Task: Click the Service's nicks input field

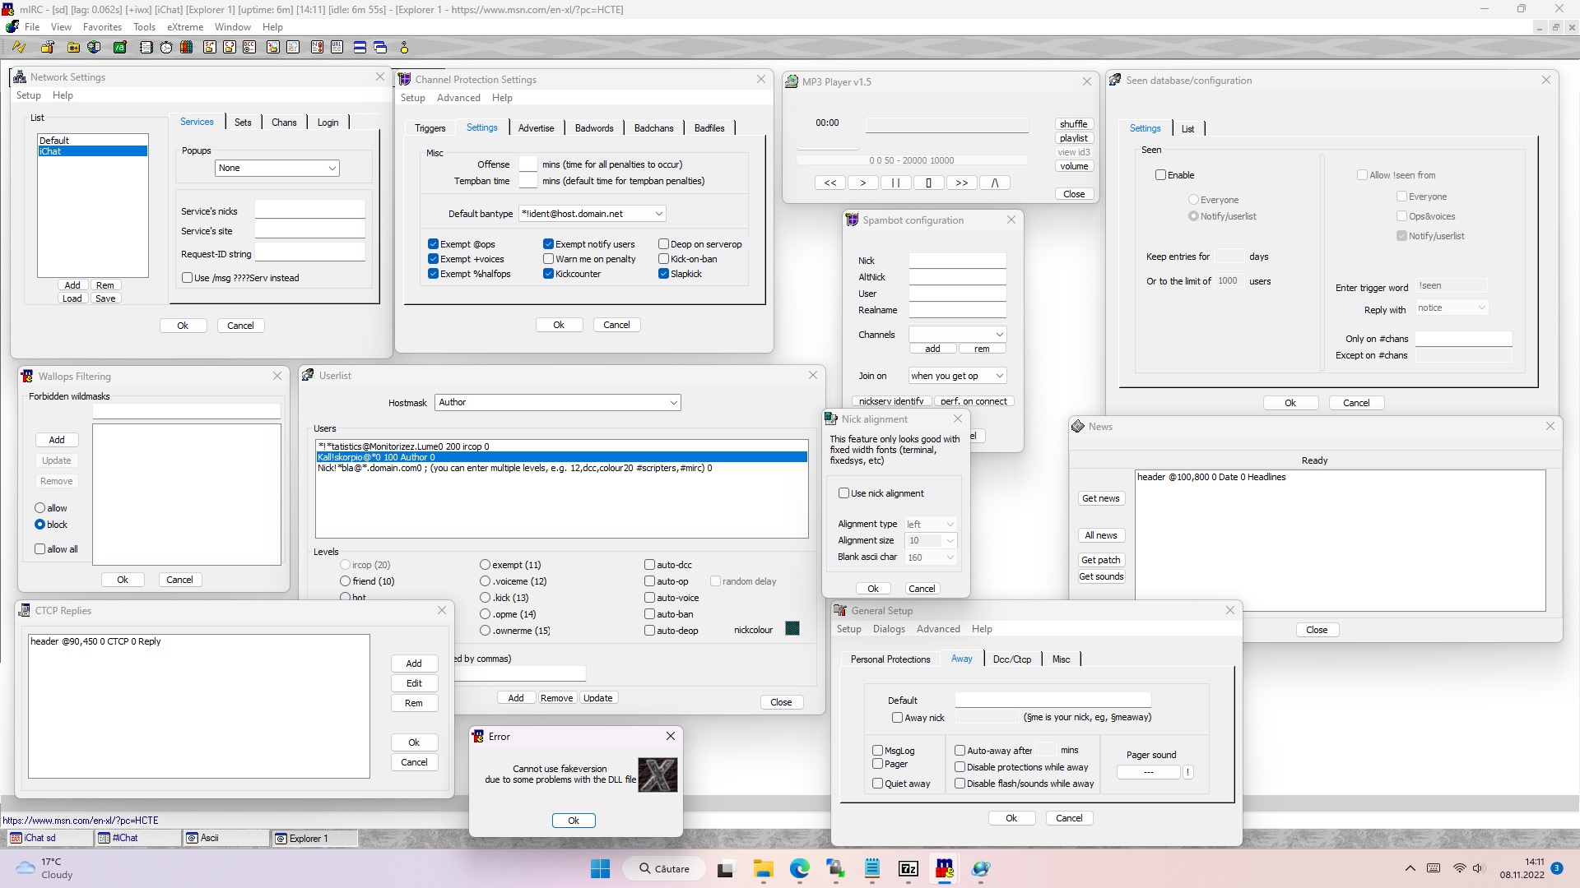Action: pyautogui.click(x=309, y=210)
